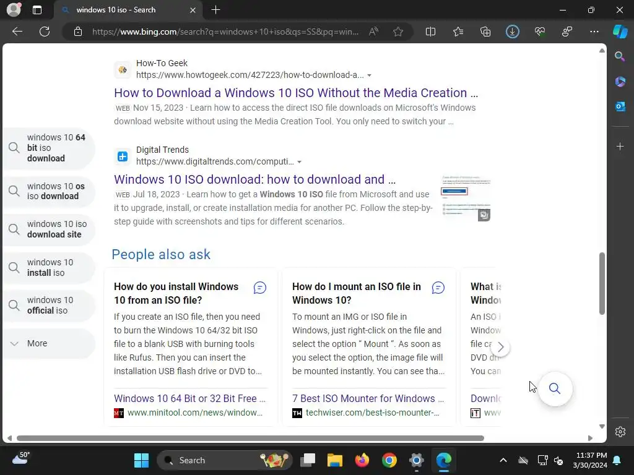
Task: Open the Favorites list
Action: (x=458, y=32)
